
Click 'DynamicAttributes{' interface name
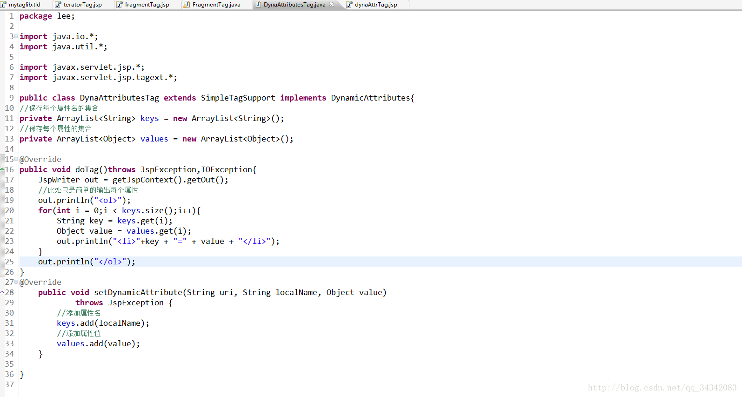coord(373,98)
